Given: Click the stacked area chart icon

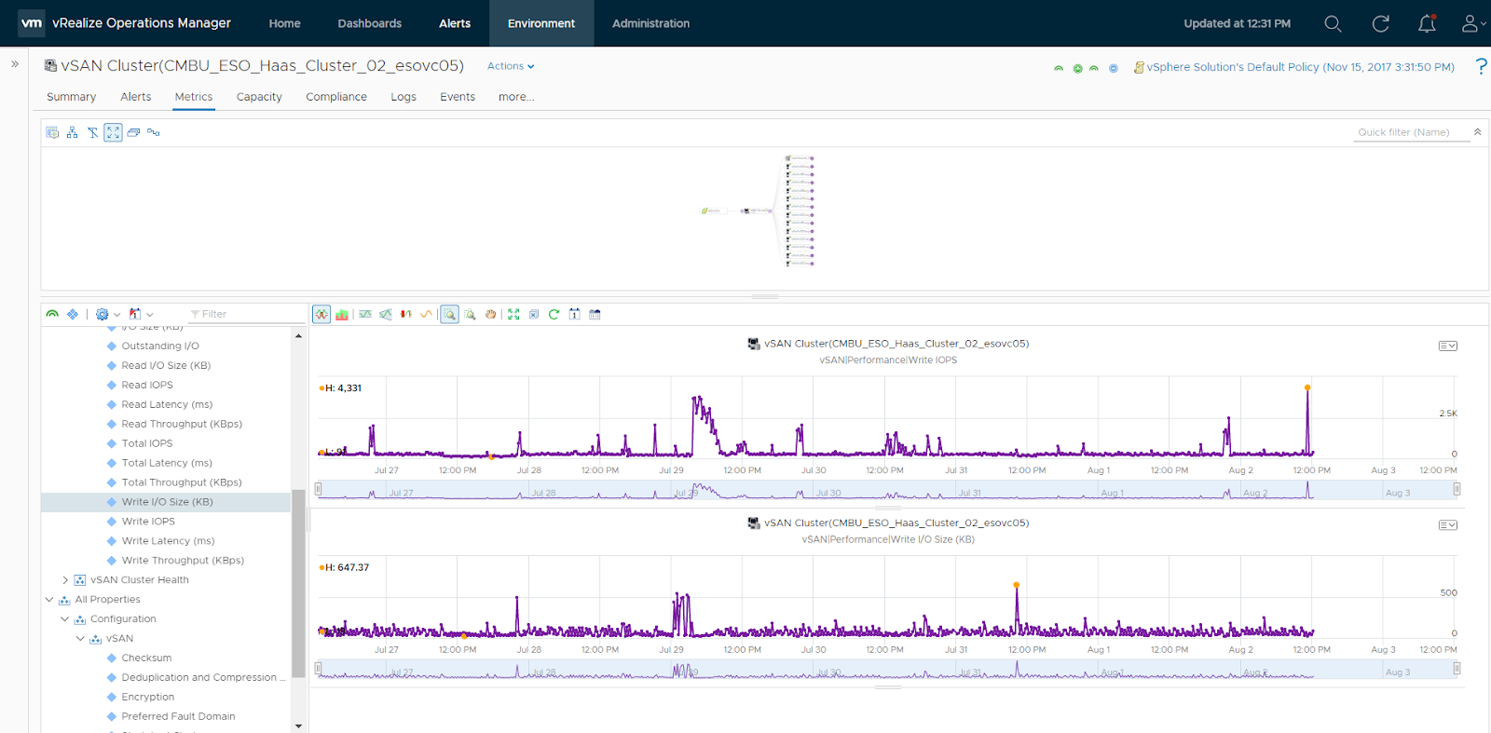Looking at the screenshot, I should (x=342, y=315).
